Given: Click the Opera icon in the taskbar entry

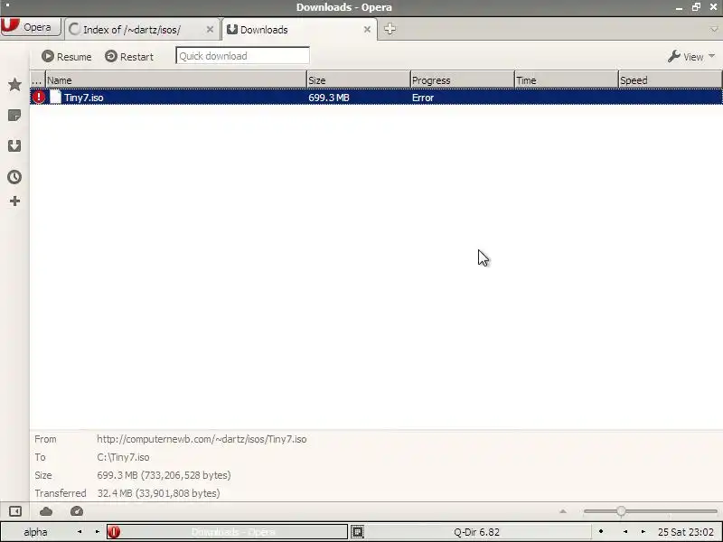Looking at the screenshot, I should pyautogui.click(x=114, y=532).
